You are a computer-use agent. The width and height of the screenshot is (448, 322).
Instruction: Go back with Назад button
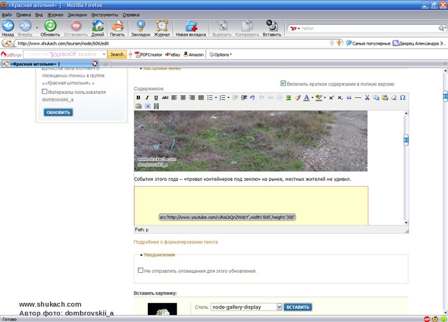click(x=8, y=28)
